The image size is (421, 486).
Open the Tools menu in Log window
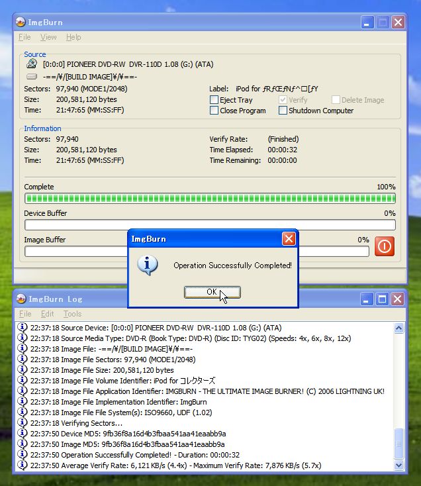click(73, 314)
